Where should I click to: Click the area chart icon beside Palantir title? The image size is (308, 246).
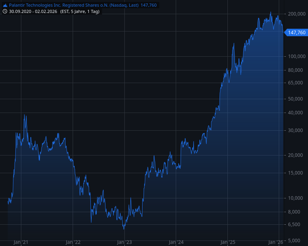click(5, 6)
